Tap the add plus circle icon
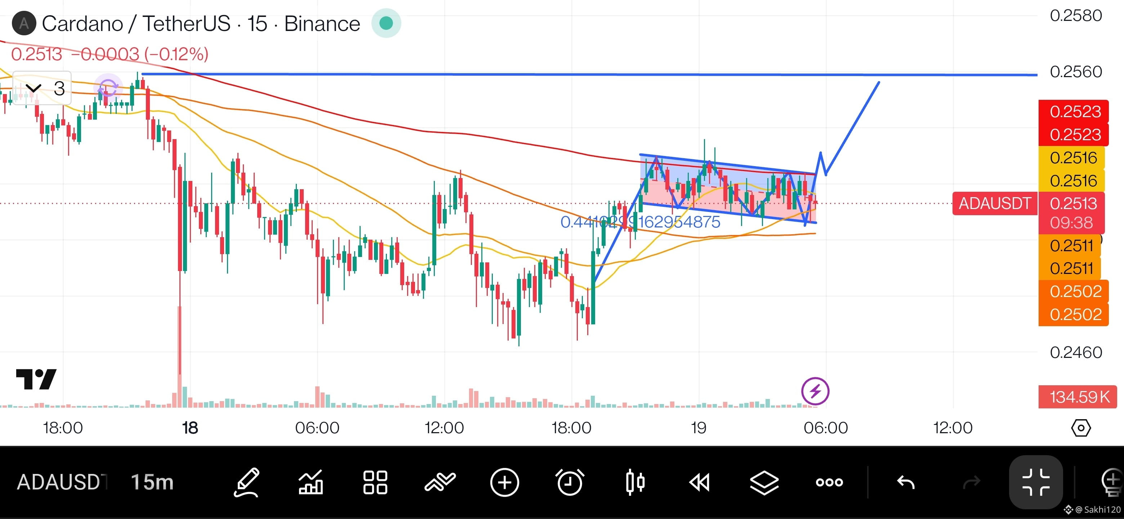Viewport: 1124px width, 519px height. click(x=504, y=482)
